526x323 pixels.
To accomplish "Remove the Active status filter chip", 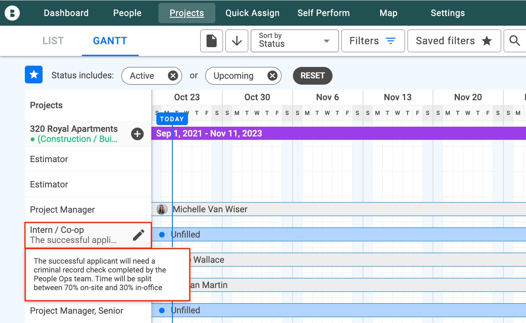I will click(173, 76).
